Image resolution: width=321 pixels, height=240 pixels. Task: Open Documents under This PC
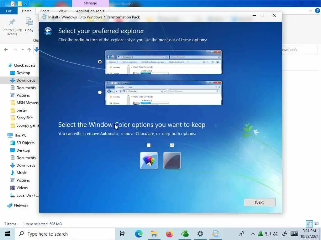(23, 158)
